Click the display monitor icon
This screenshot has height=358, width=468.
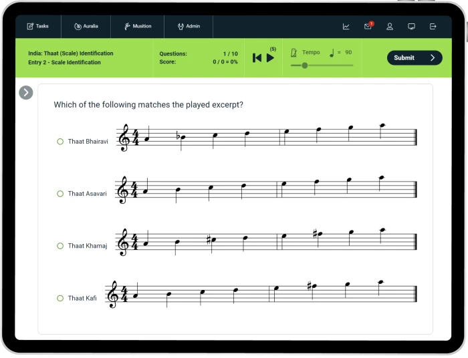coord(411,27)
